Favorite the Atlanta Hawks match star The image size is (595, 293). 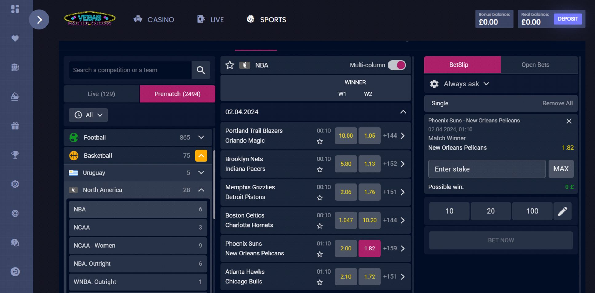pyautogui.click(x=320, y=282)
